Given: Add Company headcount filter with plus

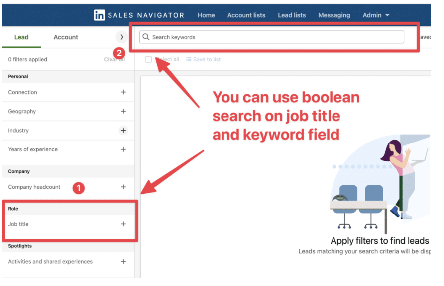Looking at the screenshot, I should [x=123, y=187].
